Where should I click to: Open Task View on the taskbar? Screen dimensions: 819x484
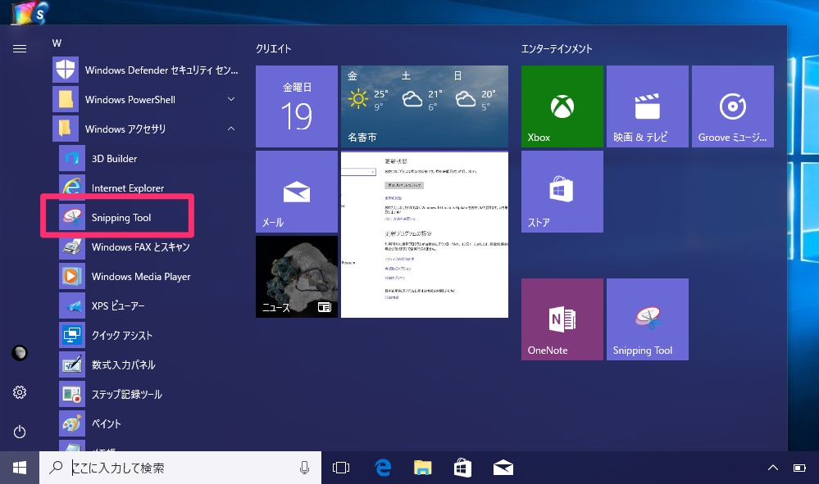[x=340, y=468]
